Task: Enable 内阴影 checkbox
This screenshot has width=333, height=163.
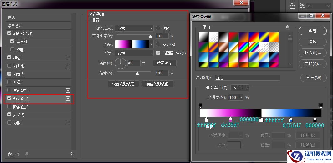Action: click(x=9, y=66)
